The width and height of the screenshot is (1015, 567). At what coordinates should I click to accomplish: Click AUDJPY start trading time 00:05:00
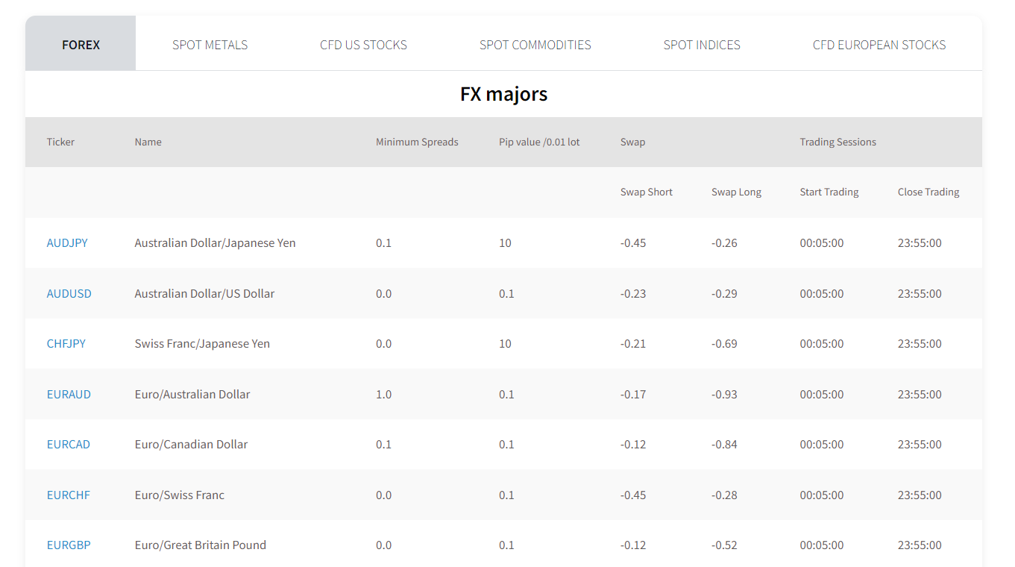click(x=822, y=243)
